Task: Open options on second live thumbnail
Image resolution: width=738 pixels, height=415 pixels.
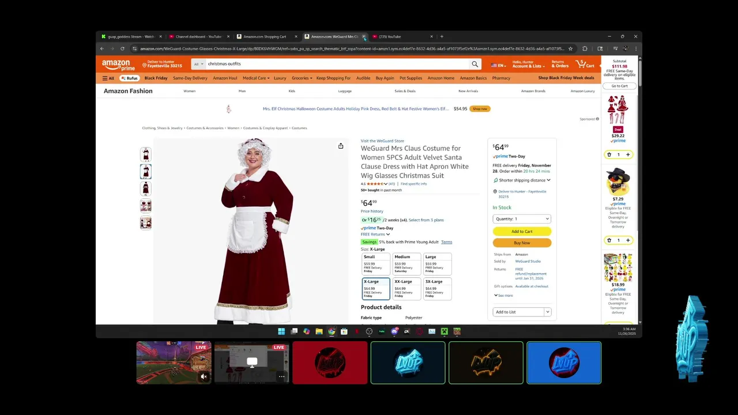Action: point(281,377)
